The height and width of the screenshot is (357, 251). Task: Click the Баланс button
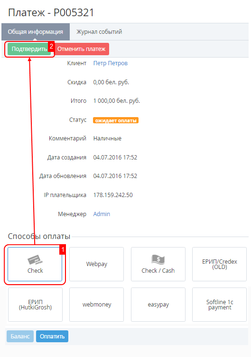click(20, 336)
